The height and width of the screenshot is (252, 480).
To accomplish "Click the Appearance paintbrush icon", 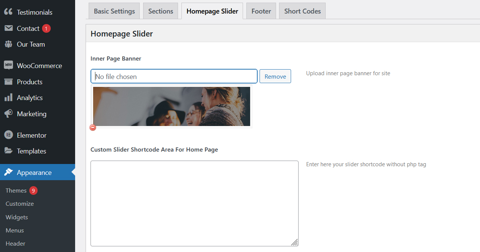I will [x=8, y=172].
